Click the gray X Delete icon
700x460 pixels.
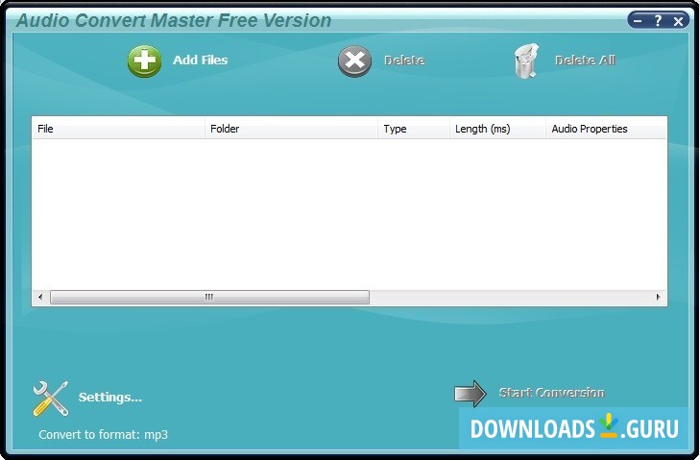354,61
